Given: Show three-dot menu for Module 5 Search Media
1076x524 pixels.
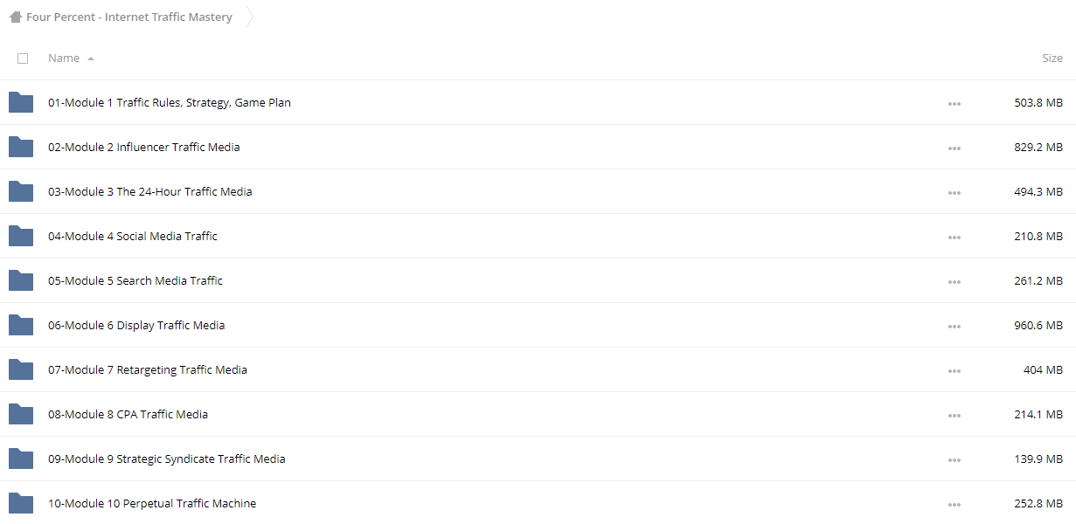Looking at the screenshot, I should [954, 282].
